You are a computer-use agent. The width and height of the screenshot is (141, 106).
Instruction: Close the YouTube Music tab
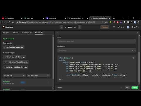click(x=21, y=18)
